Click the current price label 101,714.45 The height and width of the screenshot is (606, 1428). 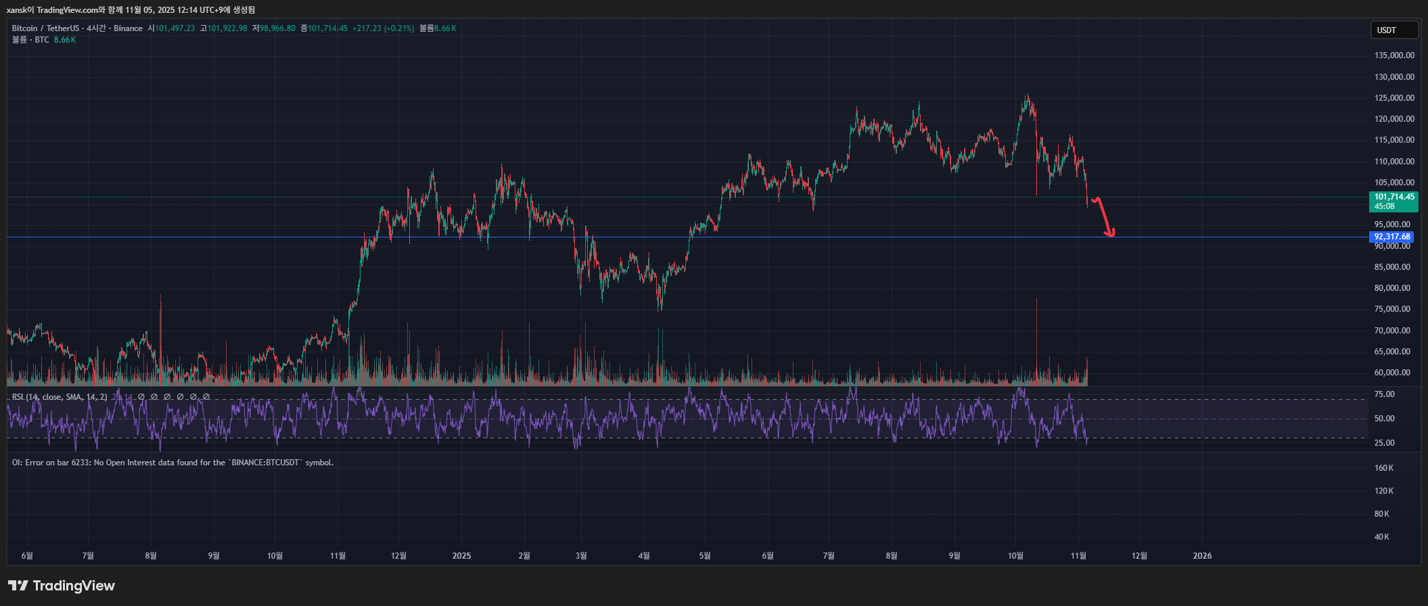[1394, 197]
